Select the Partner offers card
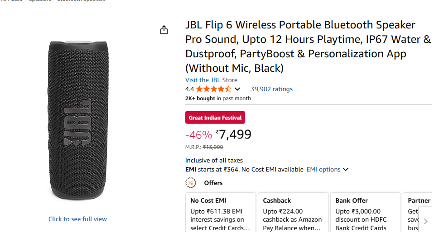 pos(413,213)
